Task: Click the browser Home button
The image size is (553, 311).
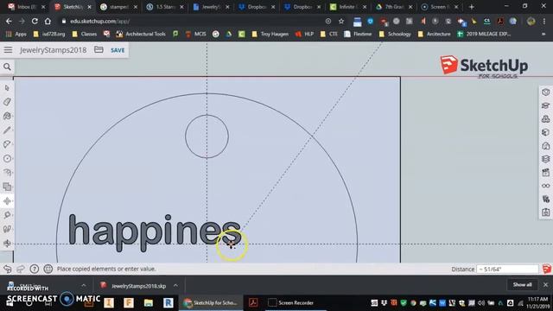Action: point(48,21)
